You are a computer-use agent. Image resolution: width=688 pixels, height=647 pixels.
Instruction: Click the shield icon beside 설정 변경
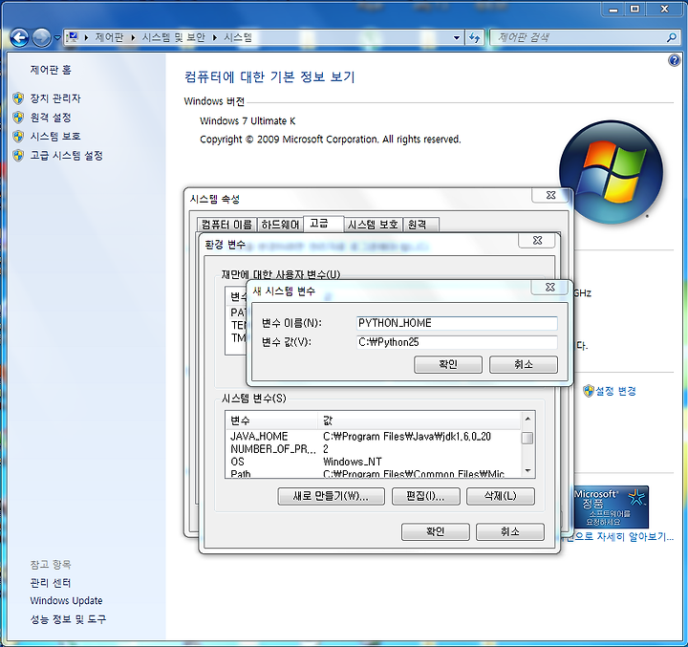click(x=589, y=391)
